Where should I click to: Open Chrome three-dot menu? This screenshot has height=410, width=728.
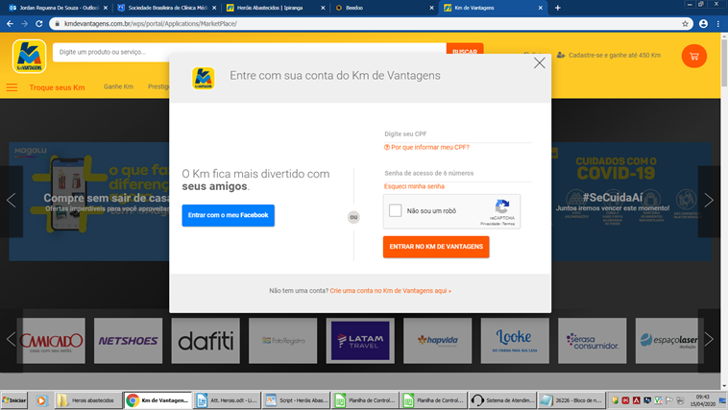[718, 24]
